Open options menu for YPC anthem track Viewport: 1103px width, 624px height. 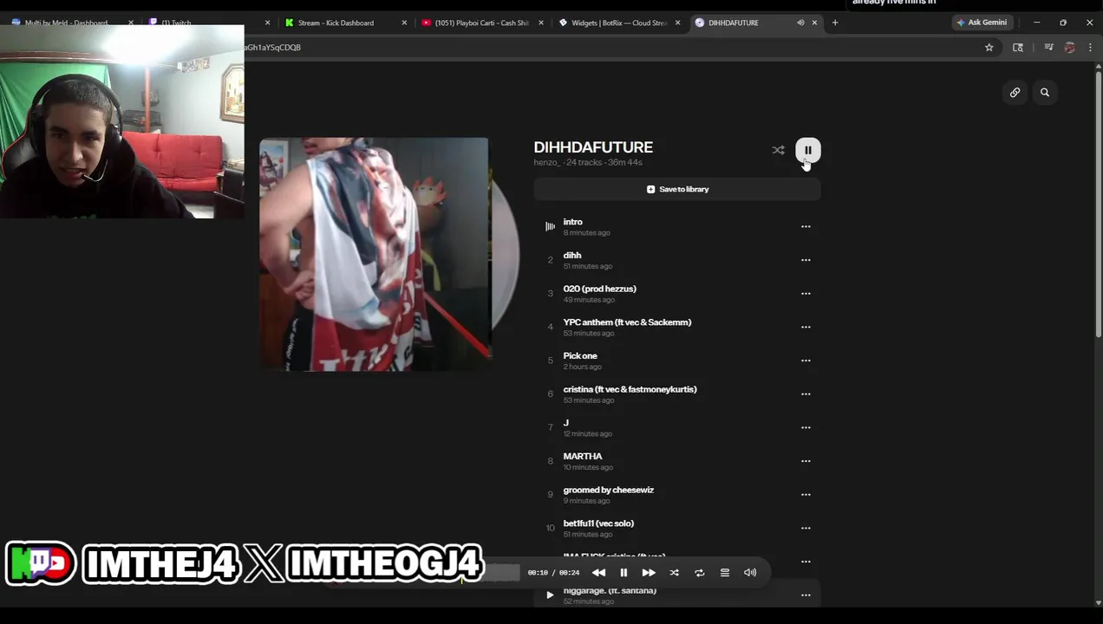tap(806, 327)
